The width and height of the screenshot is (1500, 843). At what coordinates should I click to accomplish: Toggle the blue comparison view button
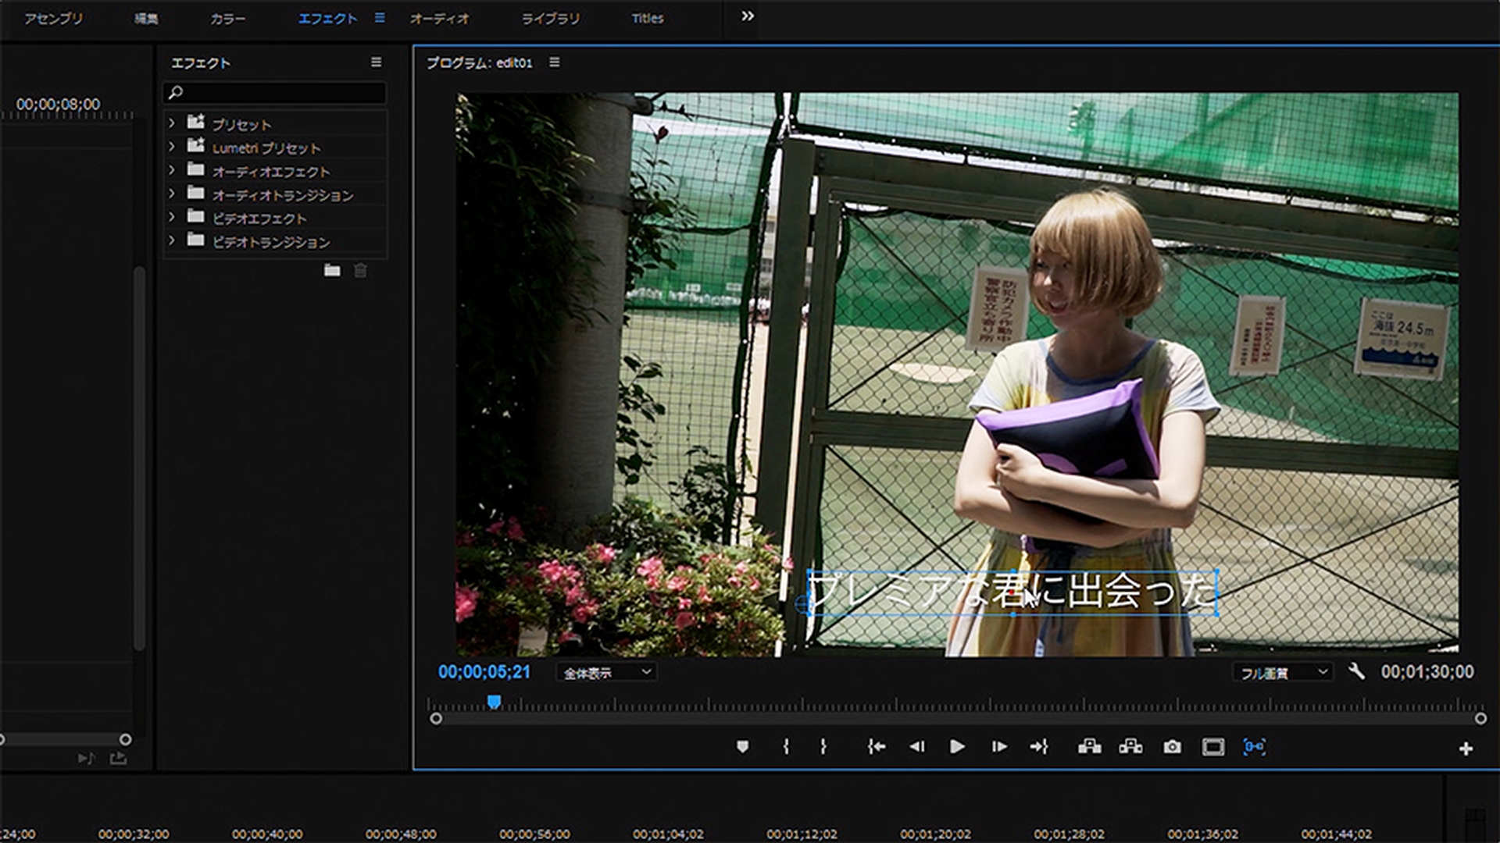(x=1254, y=747)
